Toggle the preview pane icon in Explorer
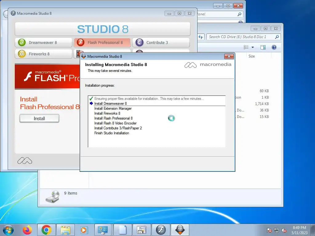This screenshot has height=236, width=315. [263, 47]
